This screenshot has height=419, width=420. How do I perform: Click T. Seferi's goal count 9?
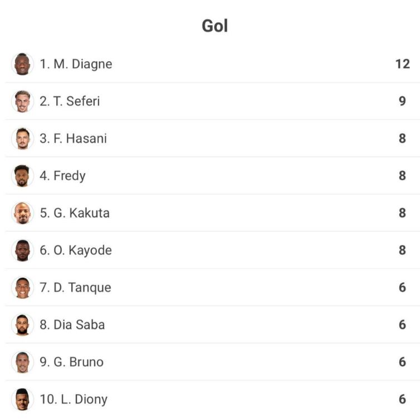(x=402, y=101)
